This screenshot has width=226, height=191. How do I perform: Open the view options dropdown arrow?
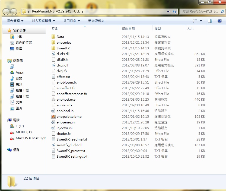[x=201, y=21]
